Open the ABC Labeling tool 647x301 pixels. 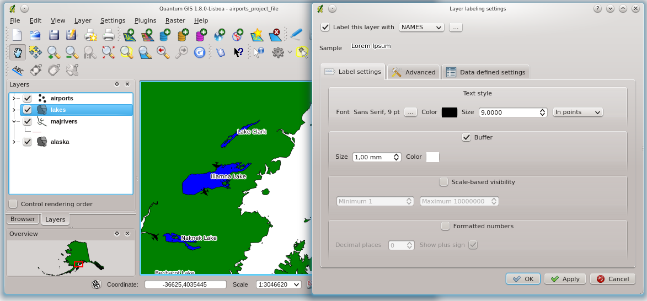coord(18,70)
